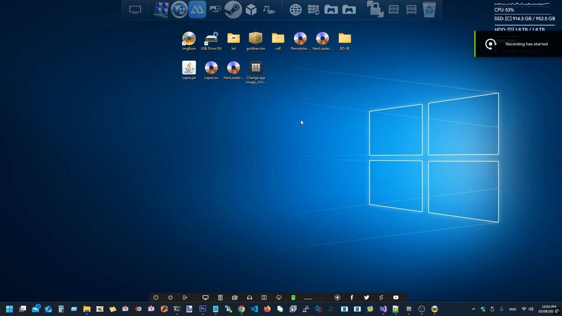Open the terminal icon in taskbar
Viewport: 562px width, 316px height.
(177, 309)
